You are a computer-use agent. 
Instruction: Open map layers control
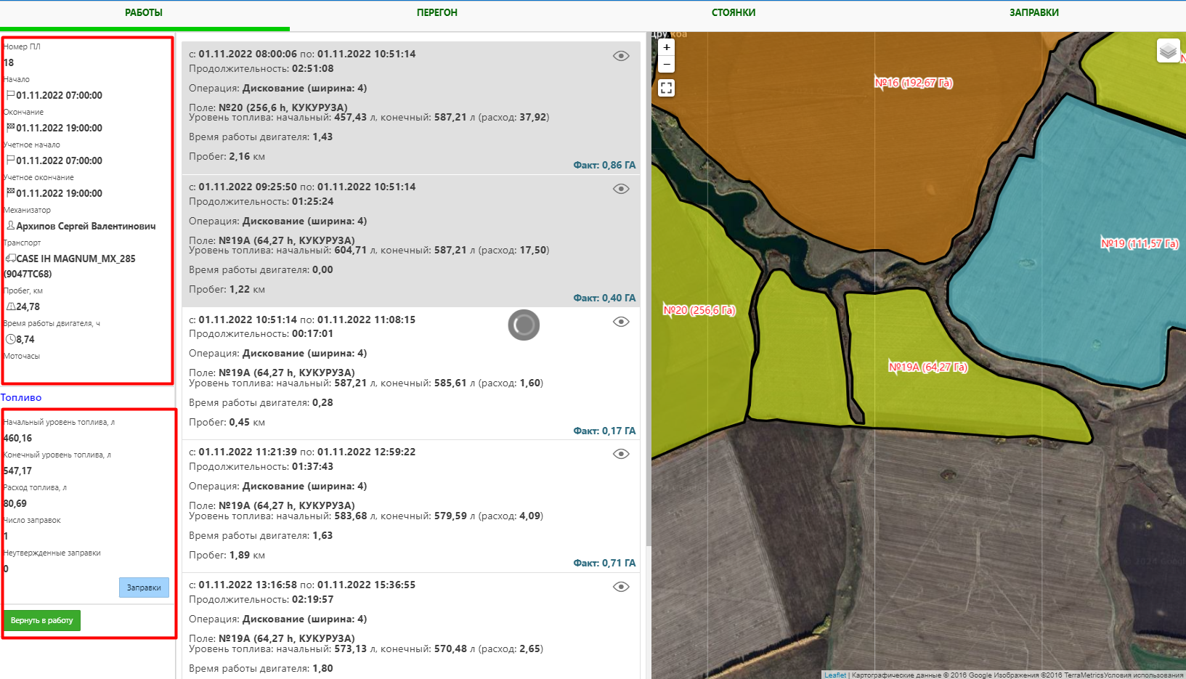tap(1168, 51)
